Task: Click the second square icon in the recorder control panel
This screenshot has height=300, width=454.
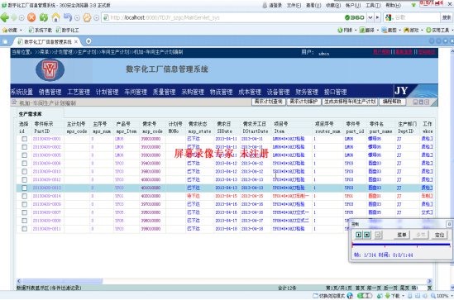Action: pos(366,235)
